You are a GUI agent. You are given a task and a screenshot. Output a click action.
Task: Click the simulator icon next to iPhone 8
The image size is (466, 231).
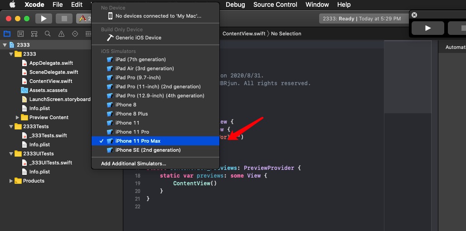tap(110, 105)
